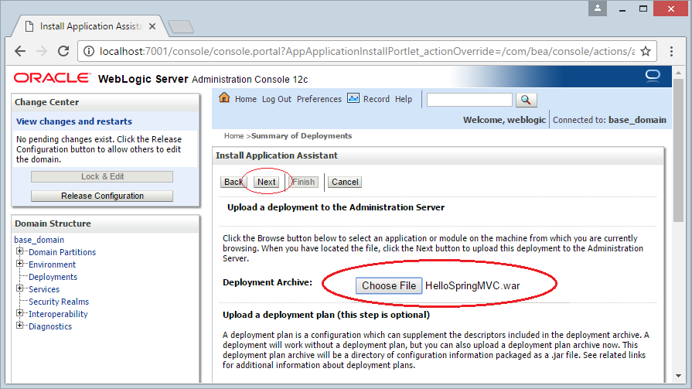The width and height of the screenshot is (692, 389).
Task: Maximize the browser window
Action: pyautogui.click(x=643, y=9)
